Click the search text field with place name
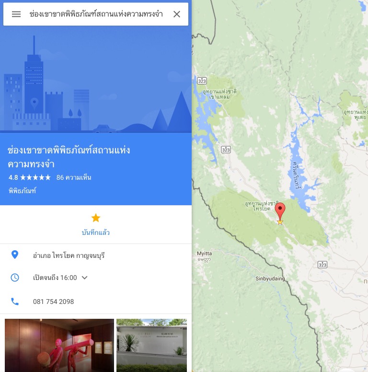The image size is (368, 372). pyautogui.click(x=96, y=14)
